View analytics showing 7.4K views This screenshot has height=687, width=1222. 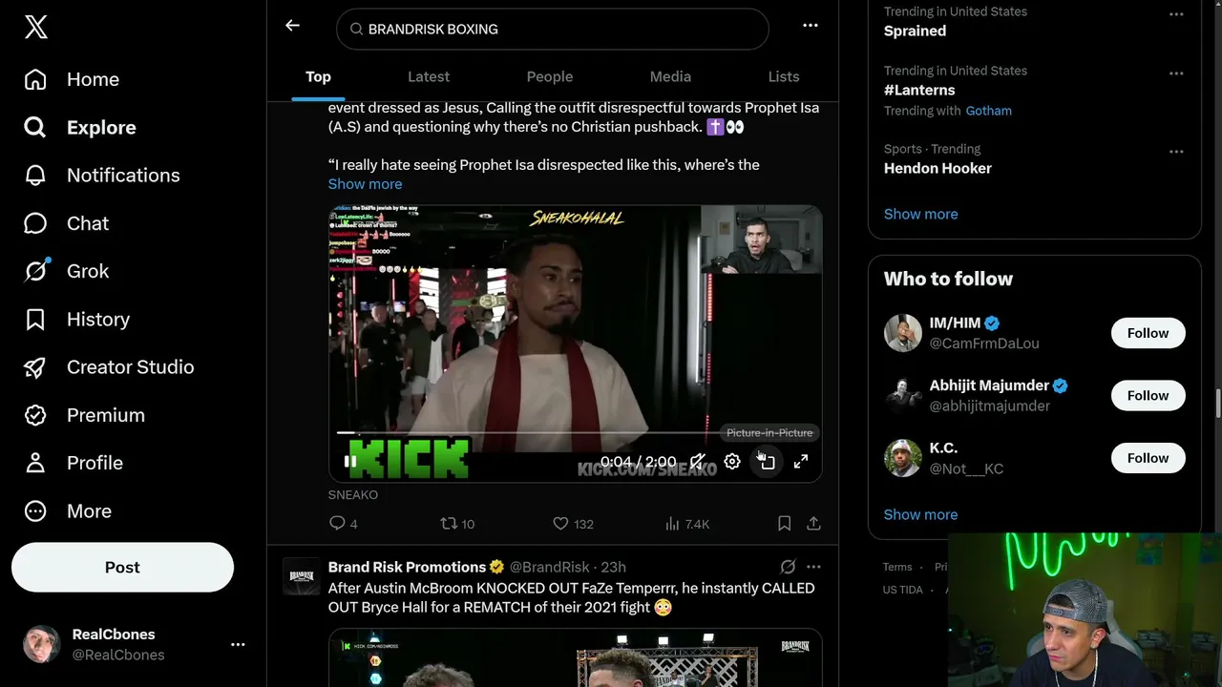(687, 523)
